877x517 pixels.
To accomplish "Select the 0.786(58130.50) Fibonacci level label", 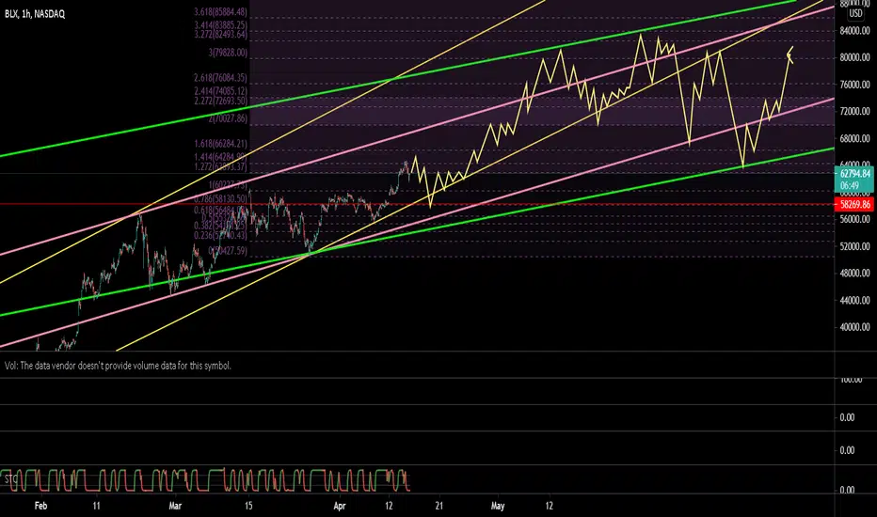I will [x=220, y=199].
